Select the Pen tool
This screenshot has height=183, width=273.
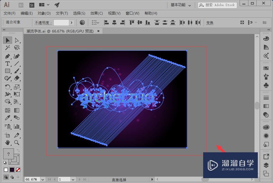click(x=8, y=56)
